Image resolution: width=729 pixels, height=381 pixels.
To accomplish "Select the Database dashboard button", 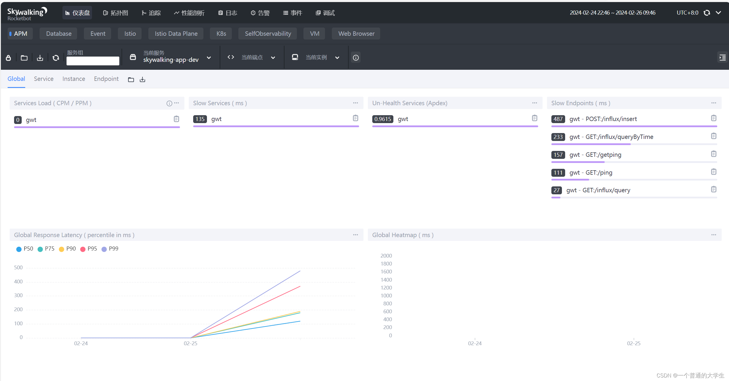I will click(x=59, y=34).
